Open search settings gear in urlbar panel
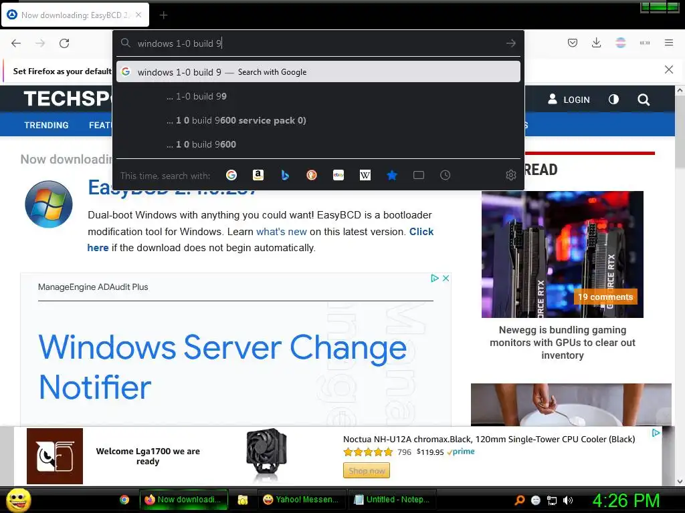 pos(510,176)
